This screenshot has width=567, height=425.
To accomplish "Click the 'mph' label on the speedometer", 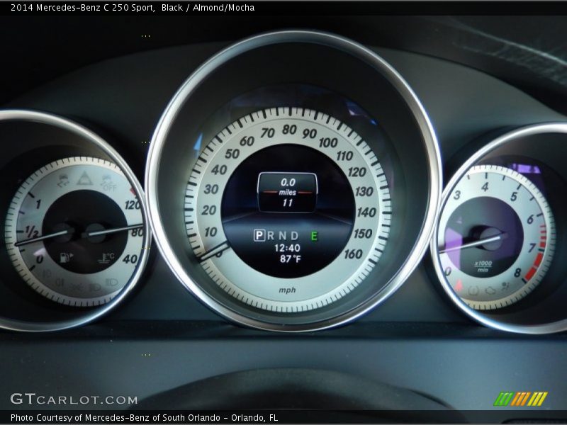I will pos(287,290).
